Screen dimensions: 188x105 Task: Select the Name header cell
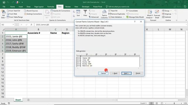(x=56, y=33)
